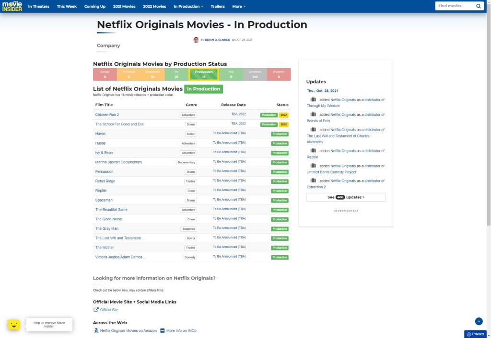
Task: Click the search magnifier icon
Action: click(x=478, y=6)
